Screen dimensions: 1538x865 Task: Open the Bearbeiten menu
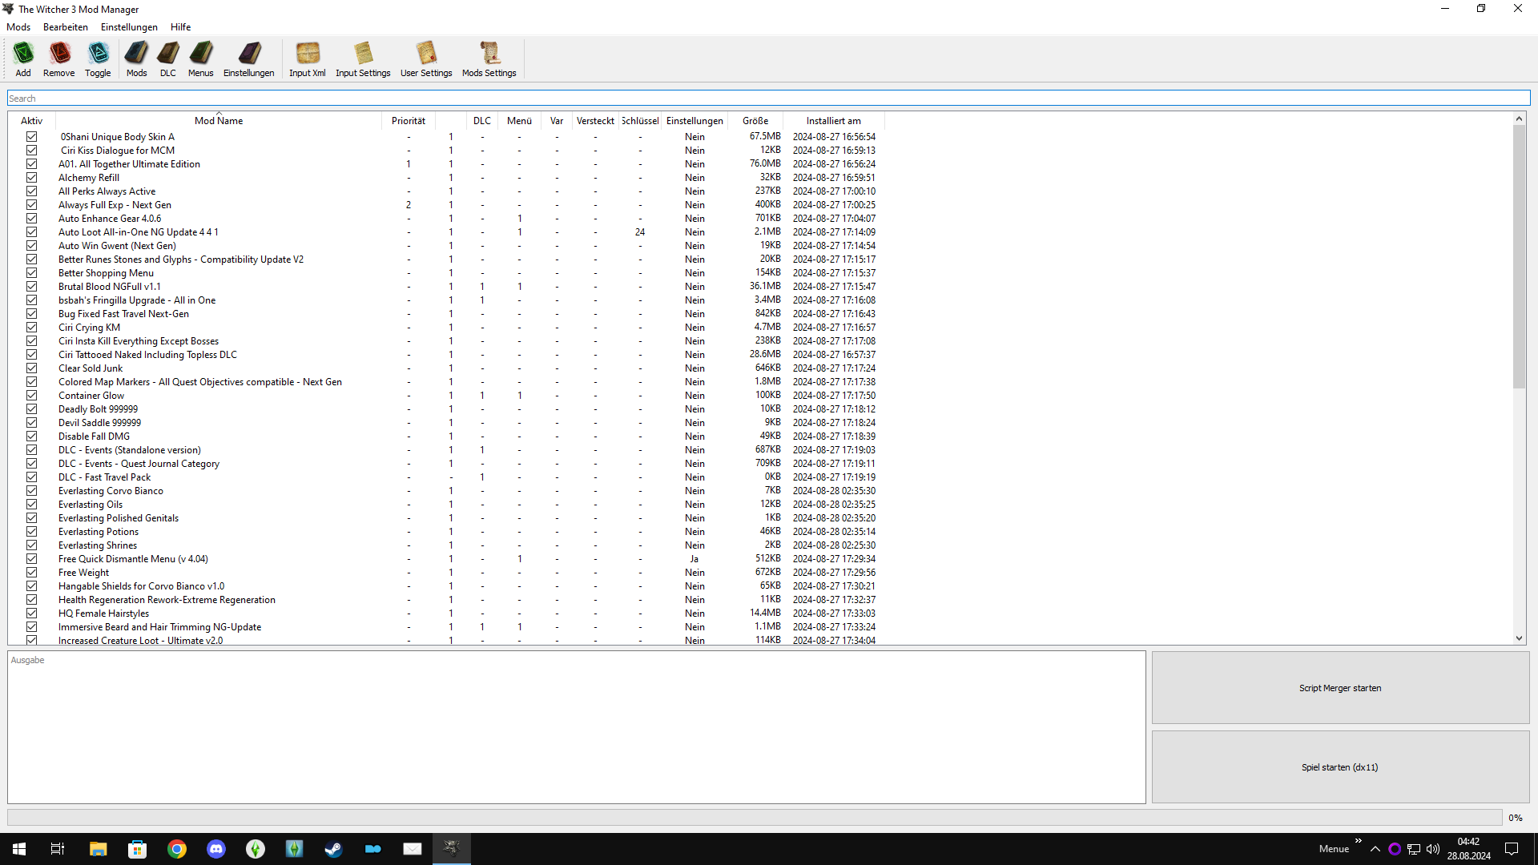tap(66, 27)
